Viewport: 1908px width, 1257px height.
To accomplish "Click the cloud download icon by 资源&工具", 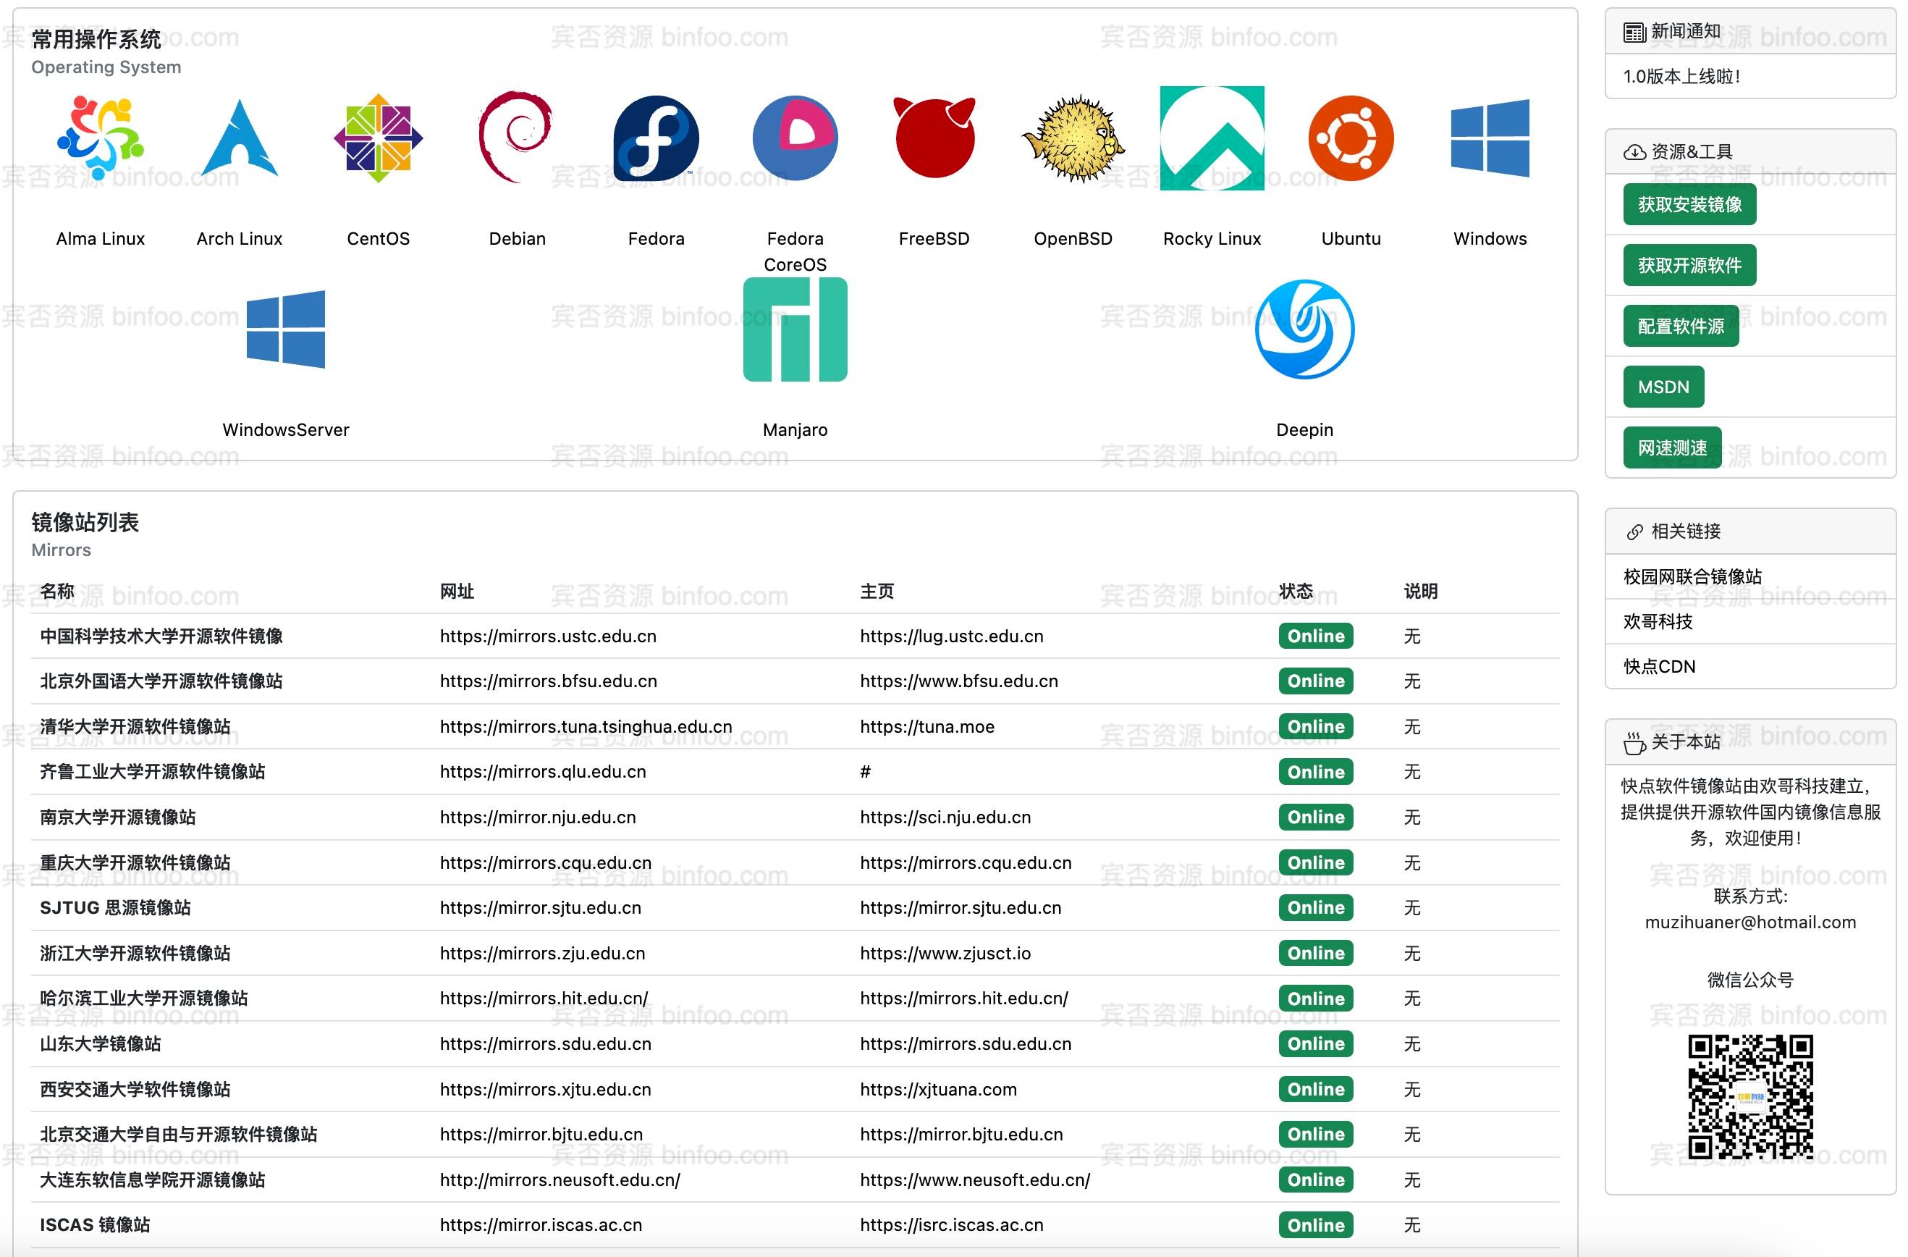I will [1634, 152].
